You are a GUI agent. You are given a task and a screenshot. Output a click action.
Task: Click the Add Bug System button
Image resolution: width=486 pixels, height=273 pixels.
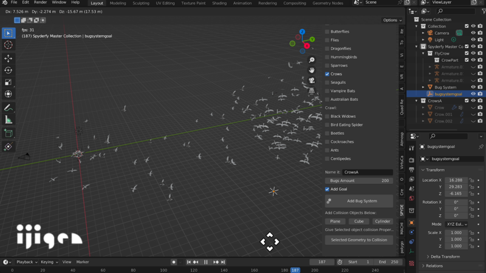tap(359, 201)
